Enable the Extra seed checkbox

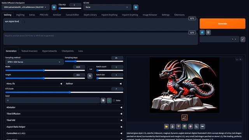tap(114, 100)
